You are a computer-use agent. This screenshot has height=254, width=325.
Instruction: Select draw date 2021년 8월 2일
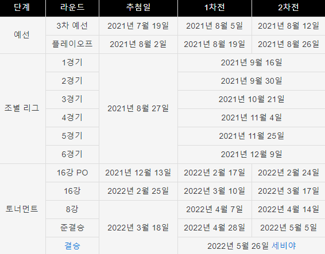[x=138, y=44]
